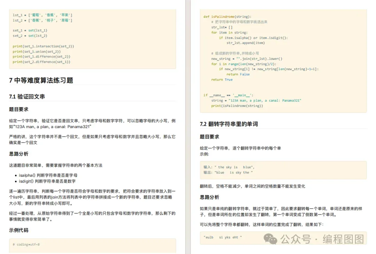Click 'print(isPalindrome(string))' code line
Viewport: 376px width, 254px height.
tap(237, 106)
